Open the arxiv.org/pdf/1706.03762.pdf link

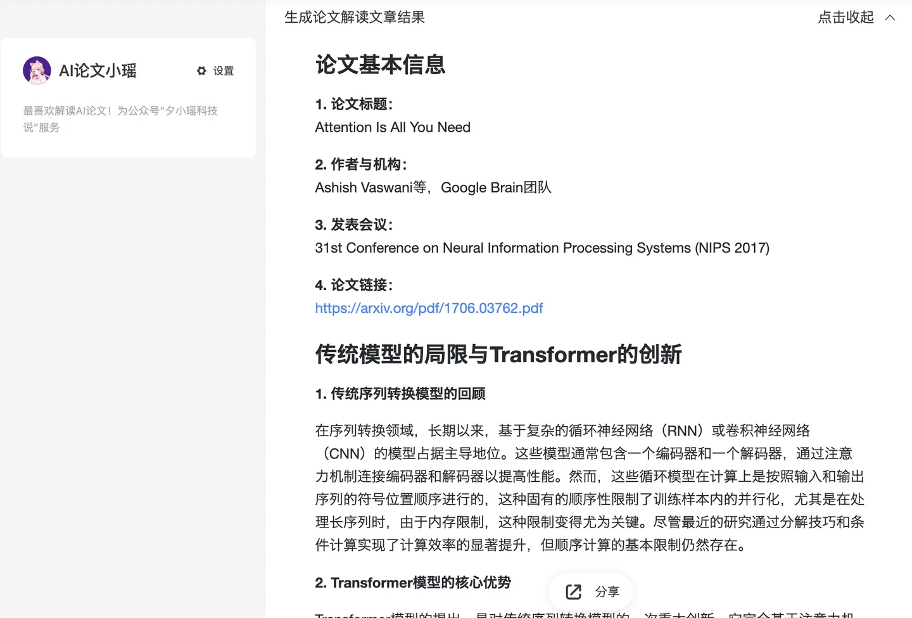click(429, 308)
